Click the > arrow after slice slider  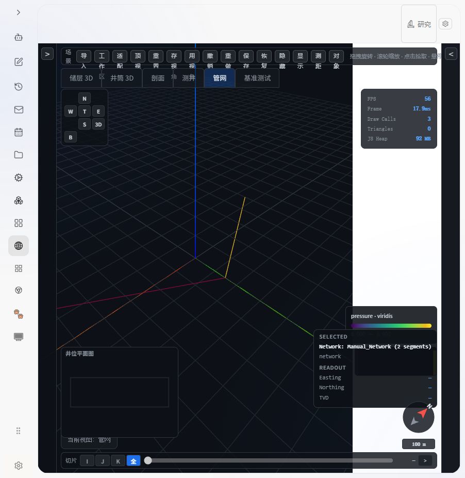click(425, 460)
